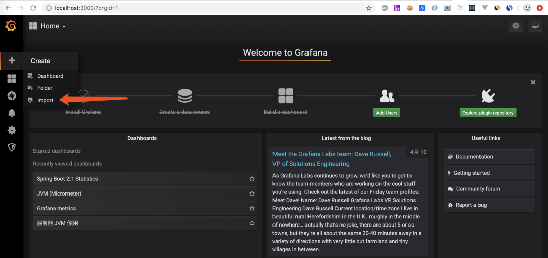548x258 pixels.
Task: Click the Build a dashboard grid icon
Action: pos(286,96)
